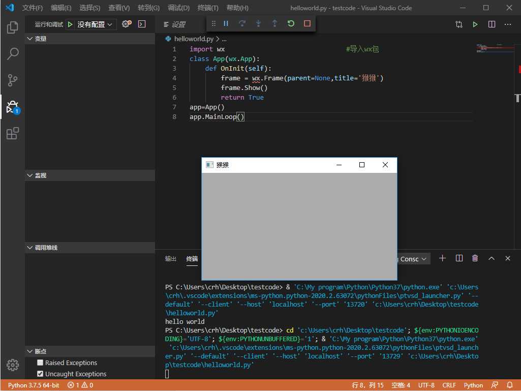Viewport: 521px width, 391px height.
Task: Click line number 4 gutter
Action: click(x=174, y=78)
